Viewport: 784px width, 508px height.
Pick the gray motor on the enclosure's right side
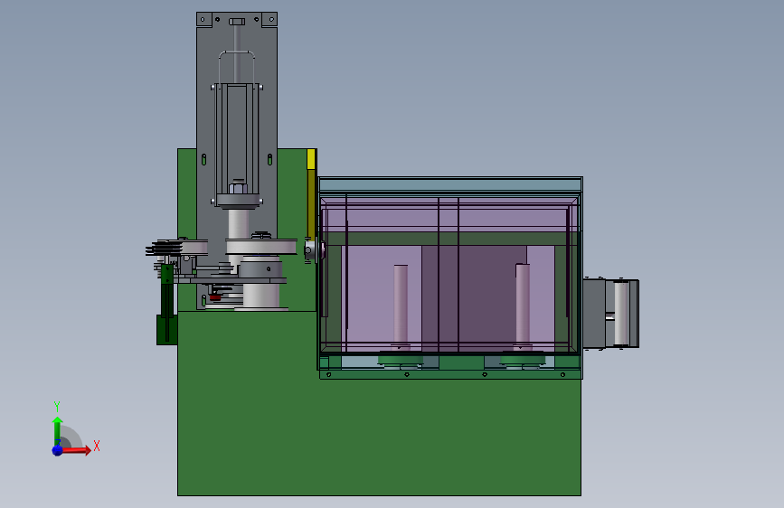[611, 314]
